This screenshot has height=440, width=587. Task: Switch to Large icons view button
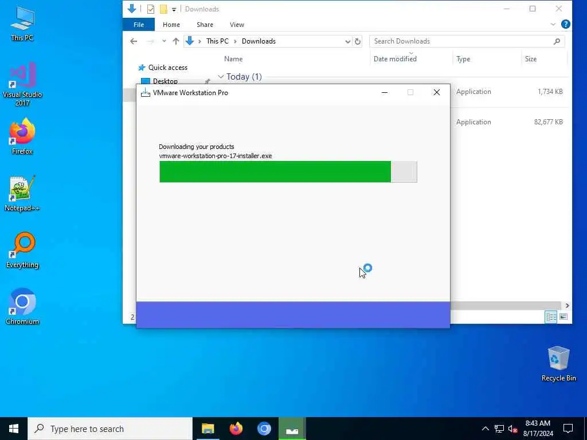[563, 317]
